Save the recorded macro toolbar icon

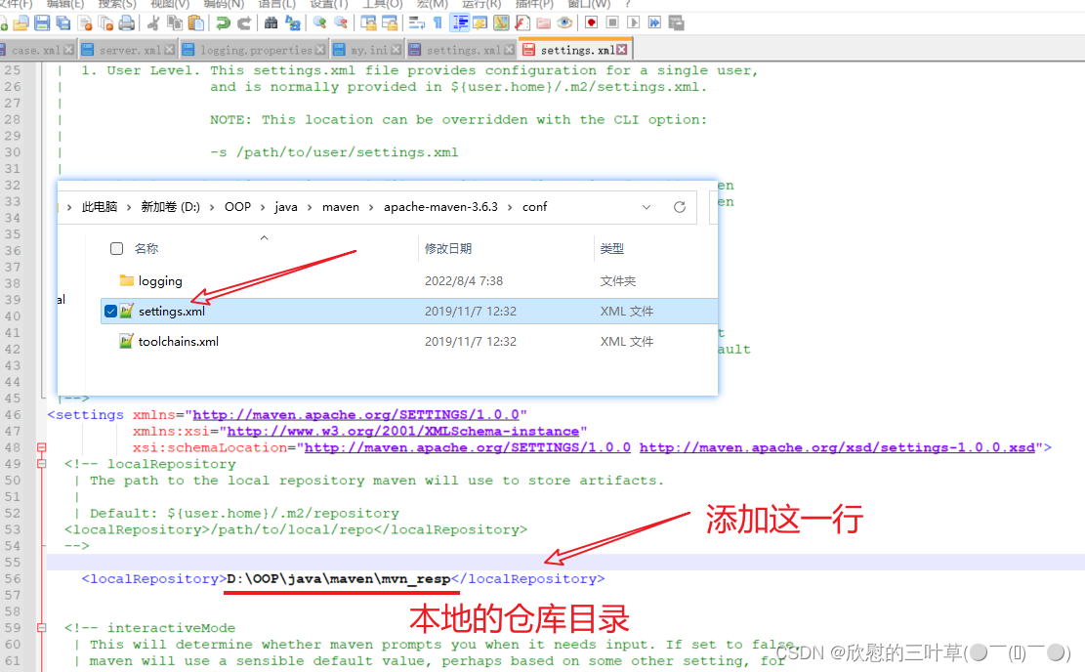coord(676,22)
